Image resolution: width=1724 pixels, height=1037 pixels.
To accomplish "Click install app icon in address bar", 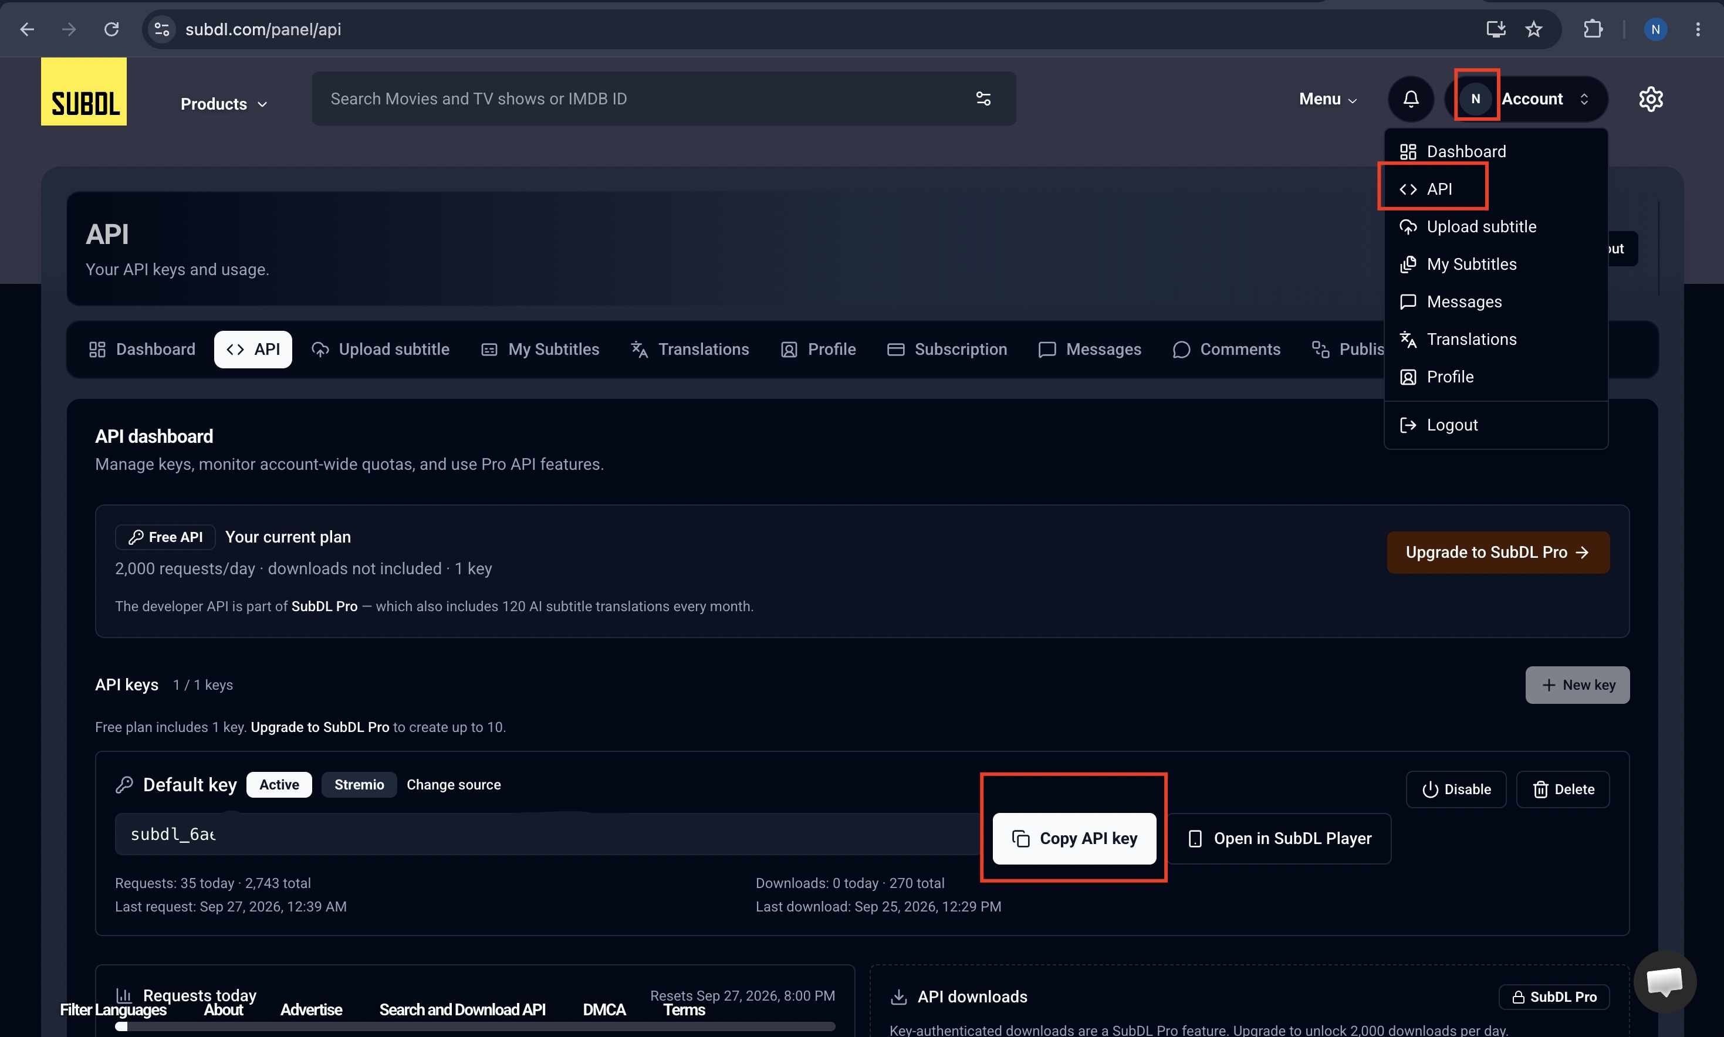I will tap(1495, 29).
